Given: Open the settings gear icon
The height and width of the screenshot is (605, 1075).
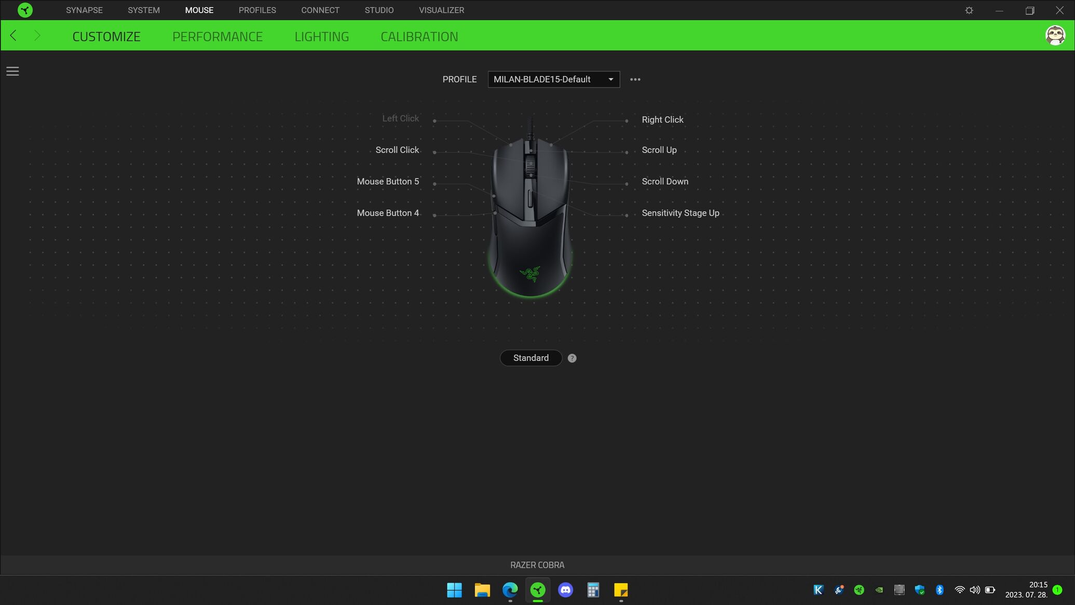Looking at the screenshot, I should pyautogui.click(x=969, y=10).
